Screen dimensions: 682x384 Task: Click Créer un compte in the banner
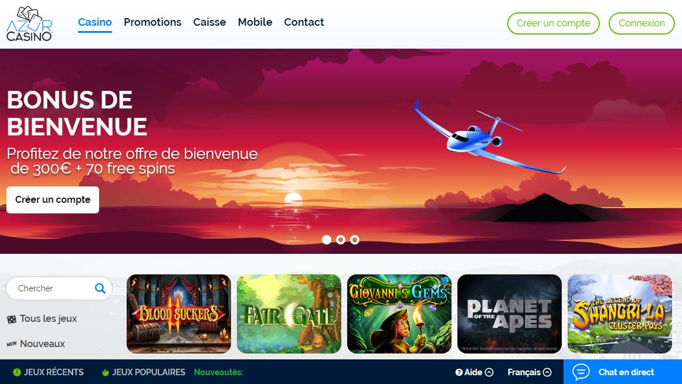(x=53, y=199)
